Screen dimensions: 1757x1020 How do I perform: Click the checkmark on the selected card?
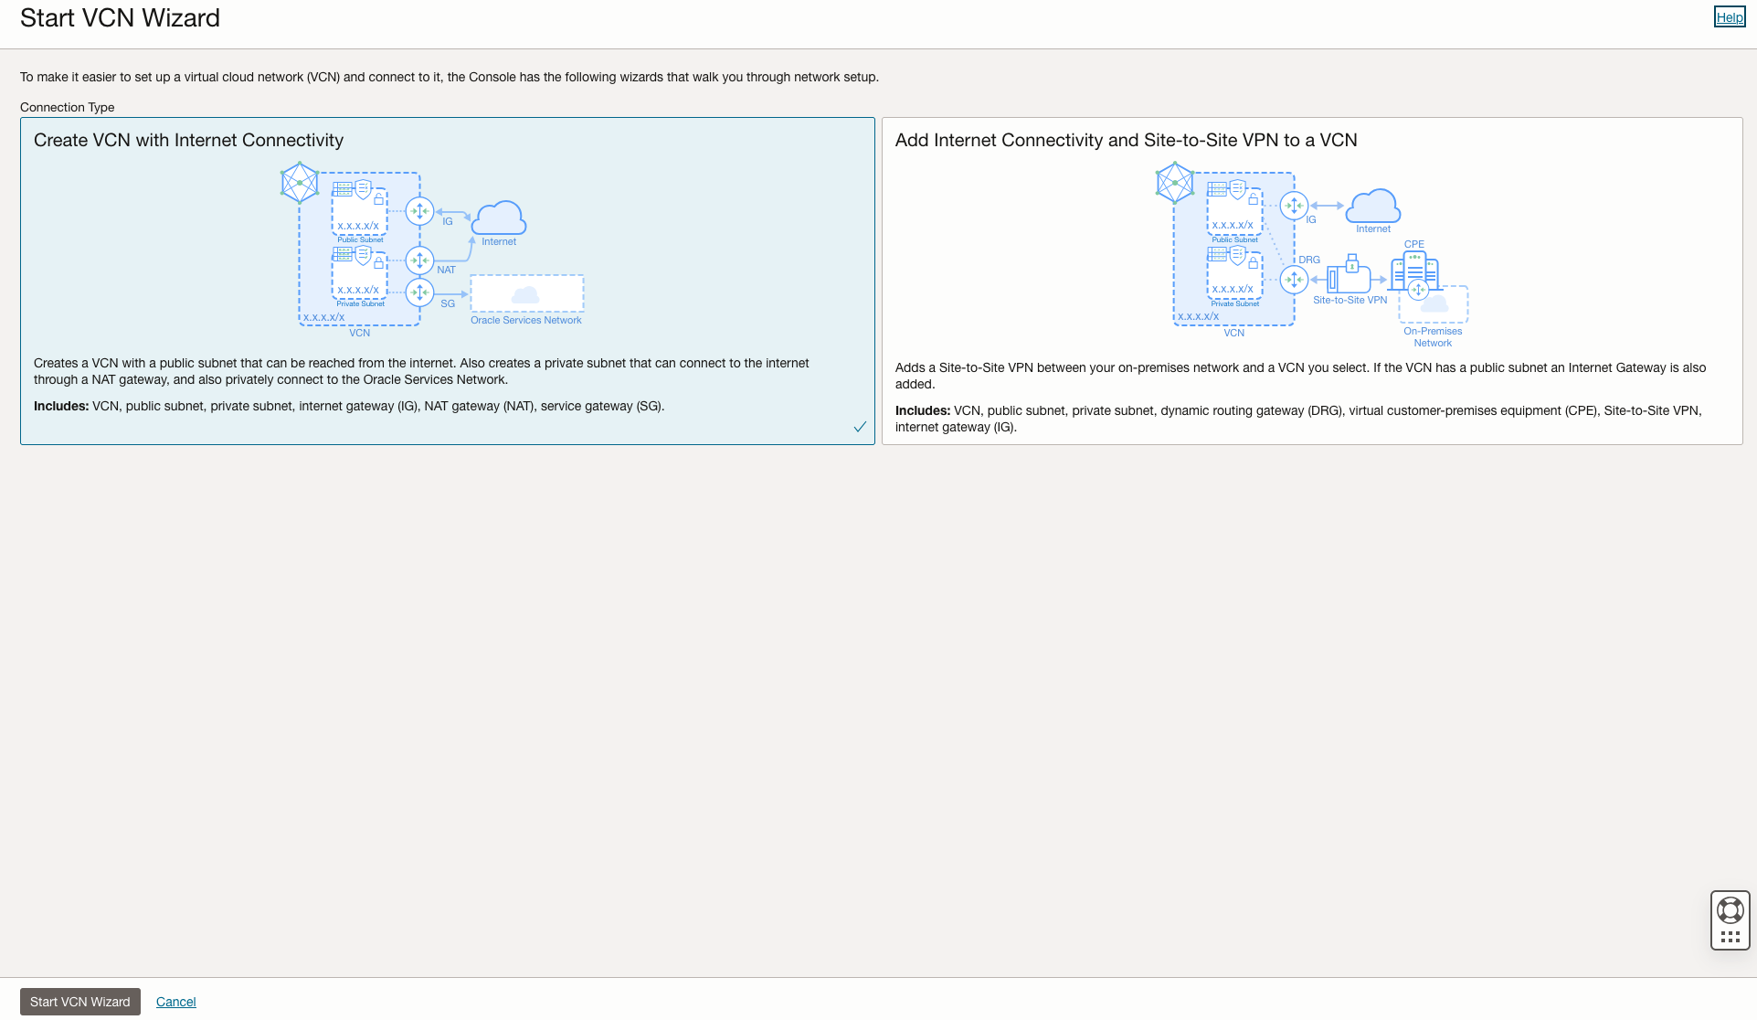[860, 427]
